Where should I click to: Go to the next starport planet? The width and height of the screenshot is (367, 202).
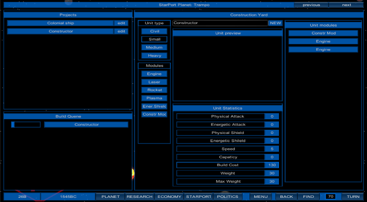click(346, 5)
